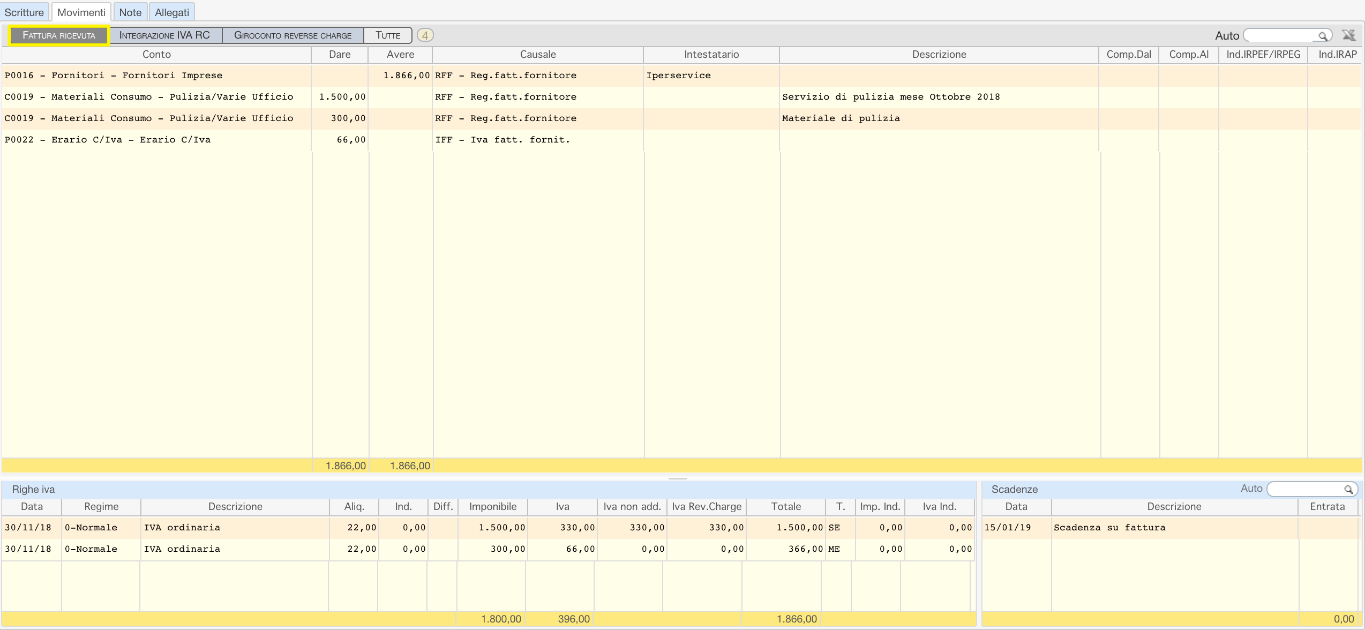Select the row 'Servizio di pulizia mese Ottobre 2018'

[x=681, y=97]
